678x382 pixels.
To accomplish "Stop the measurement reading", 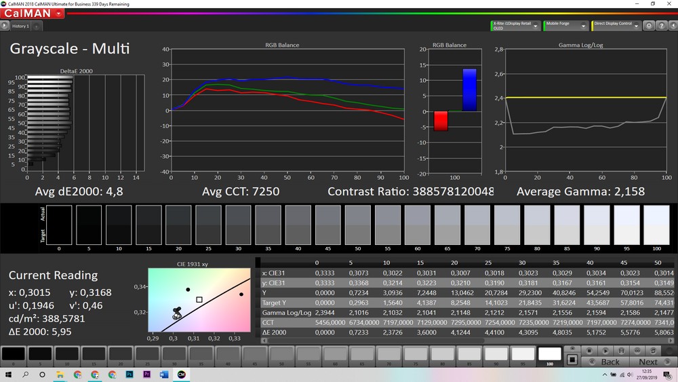I will coord(589,350).
